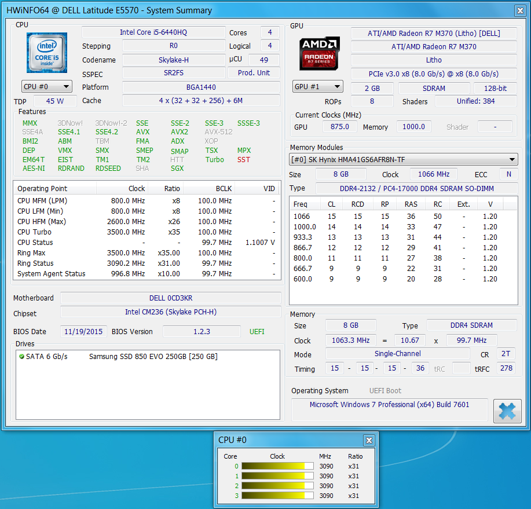Click the DDR4-2132 module type field
The image size is (531, 509).
coord(416,188)
